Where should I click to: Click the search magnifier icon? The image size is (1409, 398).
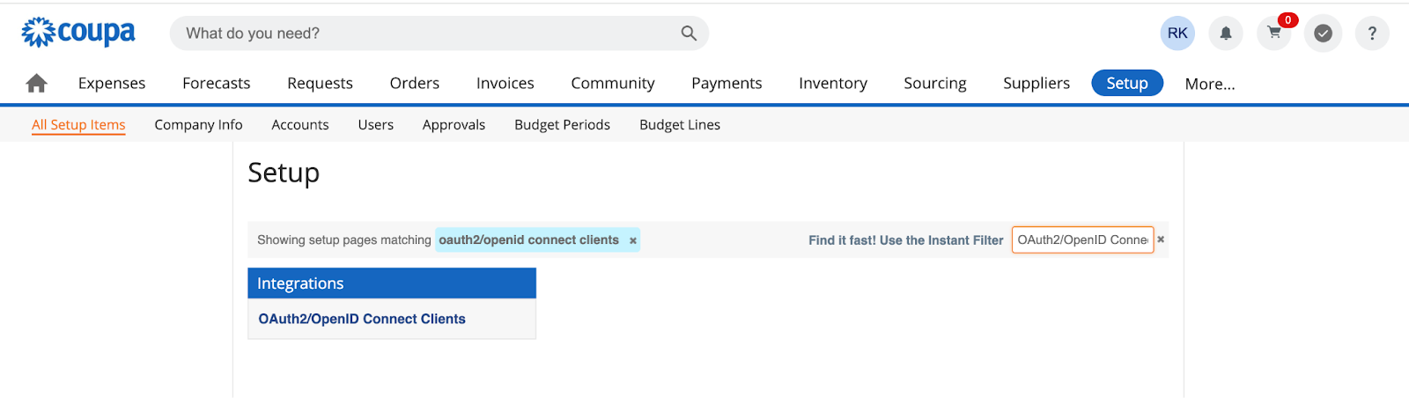[689, 33]
